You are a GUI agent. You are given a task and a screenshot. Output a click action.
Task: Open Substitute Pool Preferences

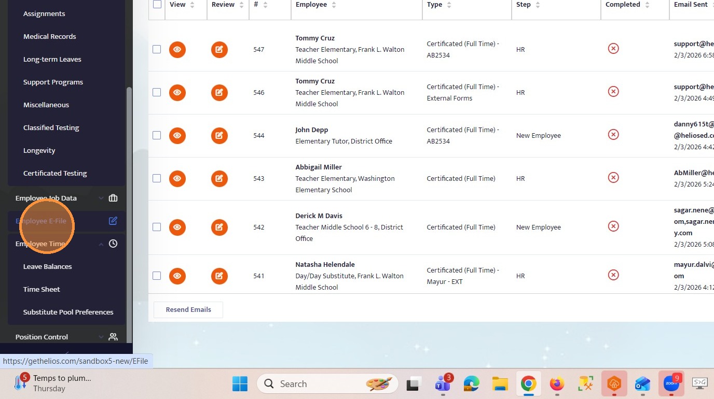[x=68, y=312]
